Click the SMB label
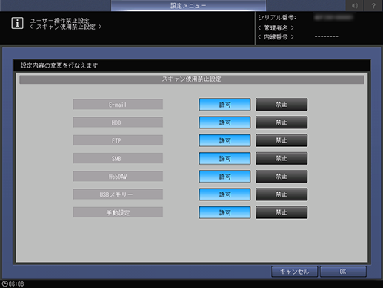This screenshot has width=383, height=288. click(x=118, y=158)
